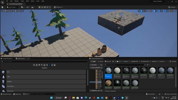The width and height of the screenshot is (178, 100).
Task: Open the Actor menu
Action: (x=38, y=1)
